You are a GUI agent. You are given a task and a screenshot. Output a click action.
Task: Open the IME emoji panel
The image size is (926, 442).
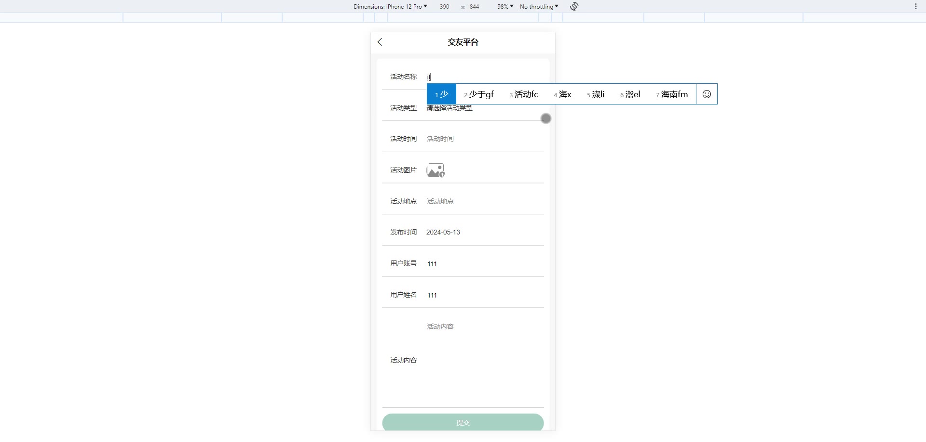click(x=707, y=94)
